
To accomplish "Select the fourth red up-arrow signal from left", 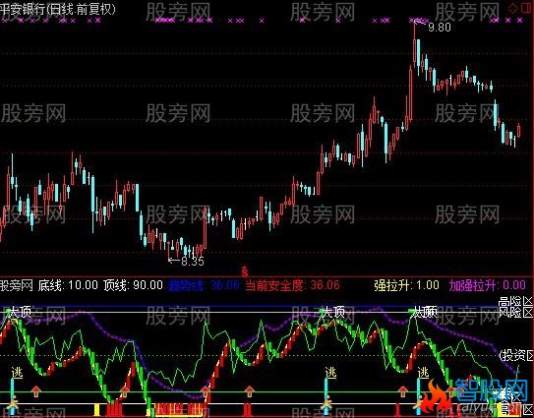I will pos(249,391).
